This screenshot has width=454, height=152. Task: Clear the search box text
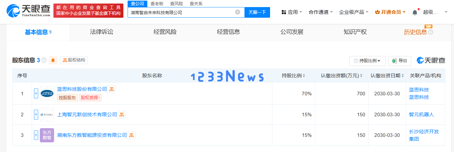point(238,12)
